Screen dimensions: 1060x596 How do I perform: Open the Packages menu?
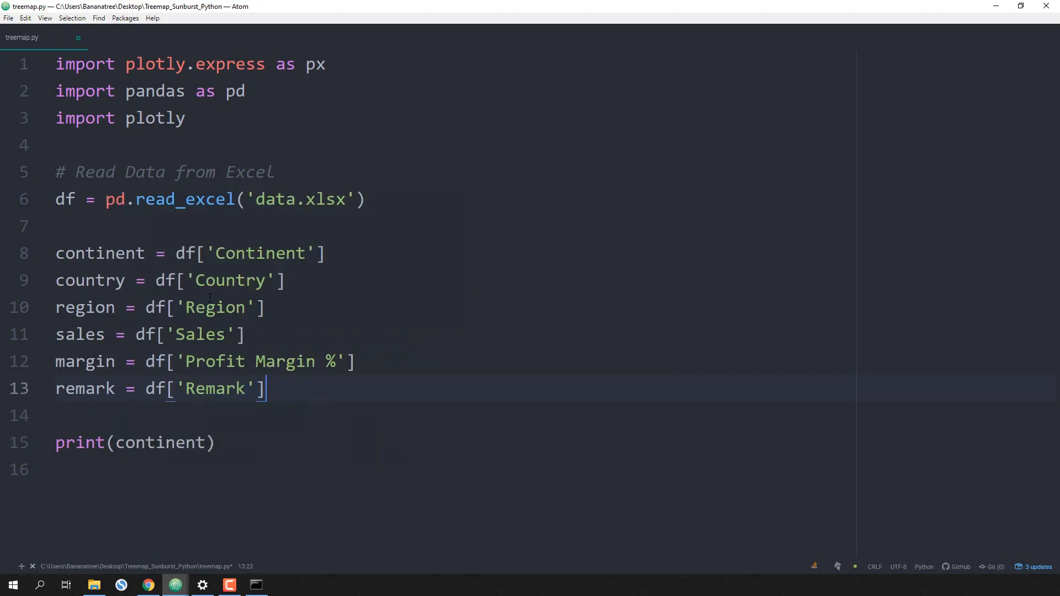point(125,18)
